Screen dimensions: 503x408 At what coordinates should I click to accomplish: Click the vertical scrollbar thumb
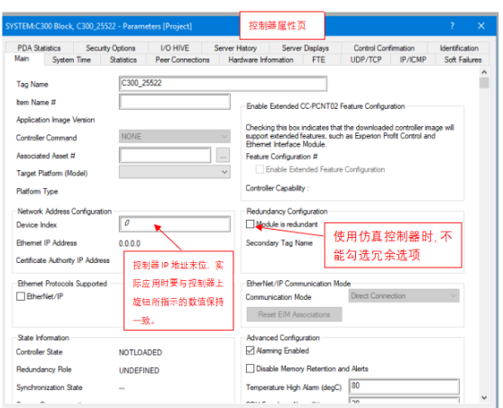click(x=484, y=82)
